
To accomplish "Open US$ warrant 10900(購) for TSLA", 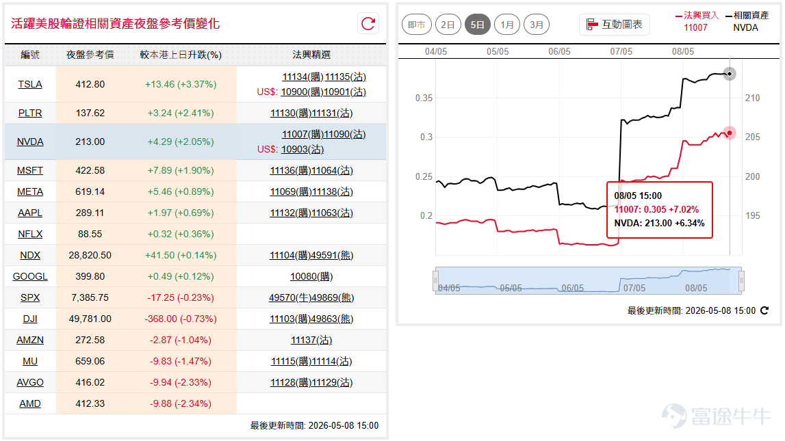I will [301, 92].
